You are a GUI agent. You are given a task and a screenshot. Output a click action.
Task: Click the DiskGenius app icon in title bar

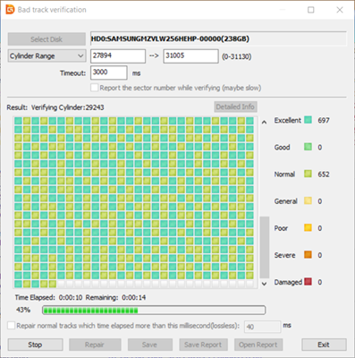pos(10,10)
